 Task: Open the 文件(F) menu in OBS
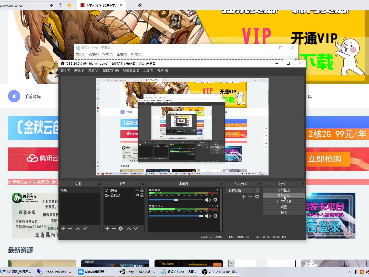(x=65, y=71)
